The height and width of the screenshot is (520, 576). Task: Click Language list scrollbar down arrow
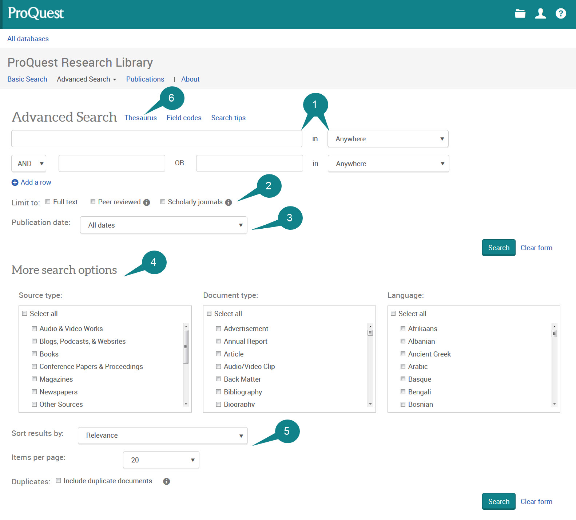point(555,404)
